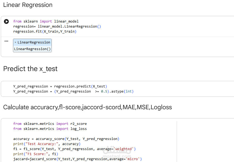This screenshot has height=162, width=234.
Task: Select the "Predict the x_test" heading
Action: tap(30, 69)
